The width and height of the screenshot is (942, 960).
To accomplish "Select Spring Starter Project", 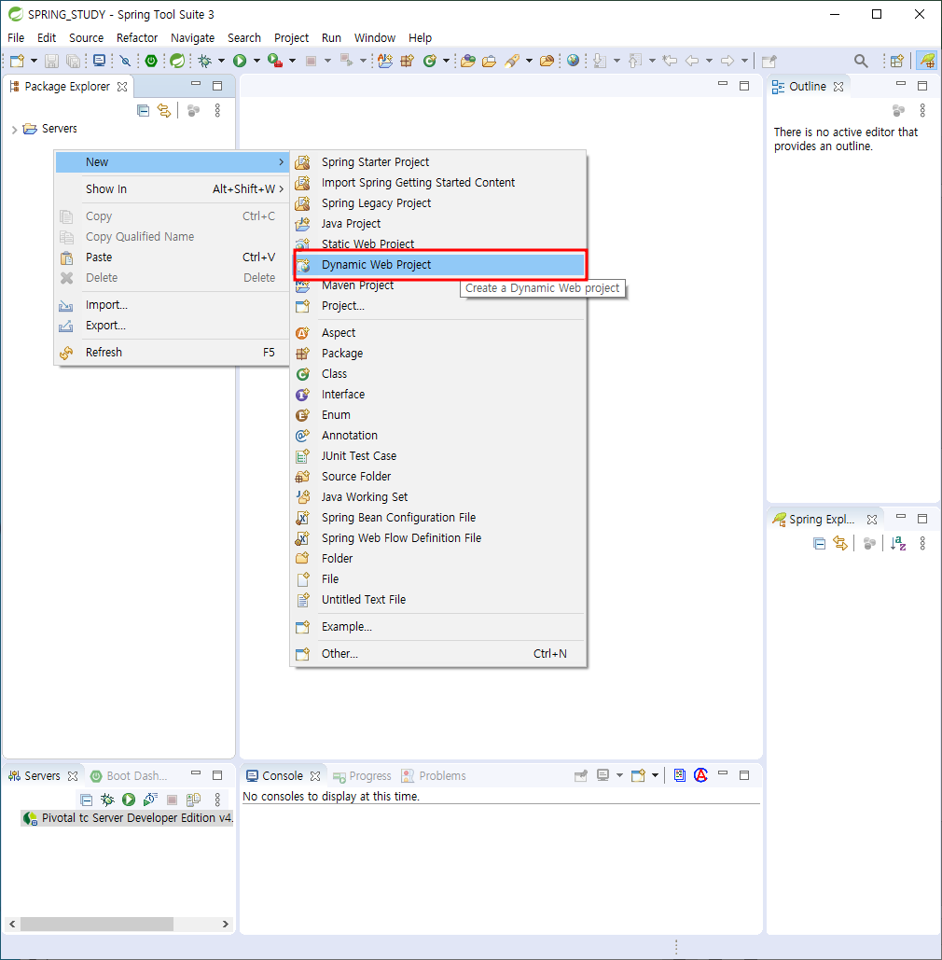I will (438, 162).
